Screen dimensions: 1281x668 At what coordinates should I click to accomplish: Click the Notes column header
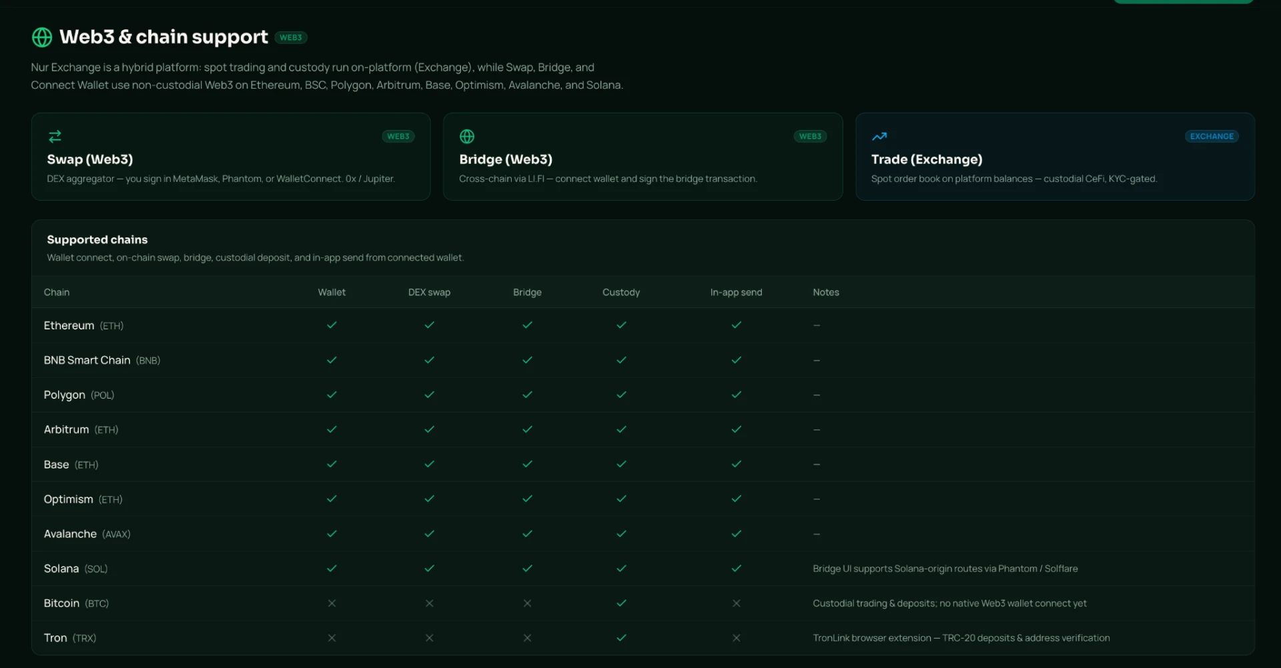[x=826, y=292]
